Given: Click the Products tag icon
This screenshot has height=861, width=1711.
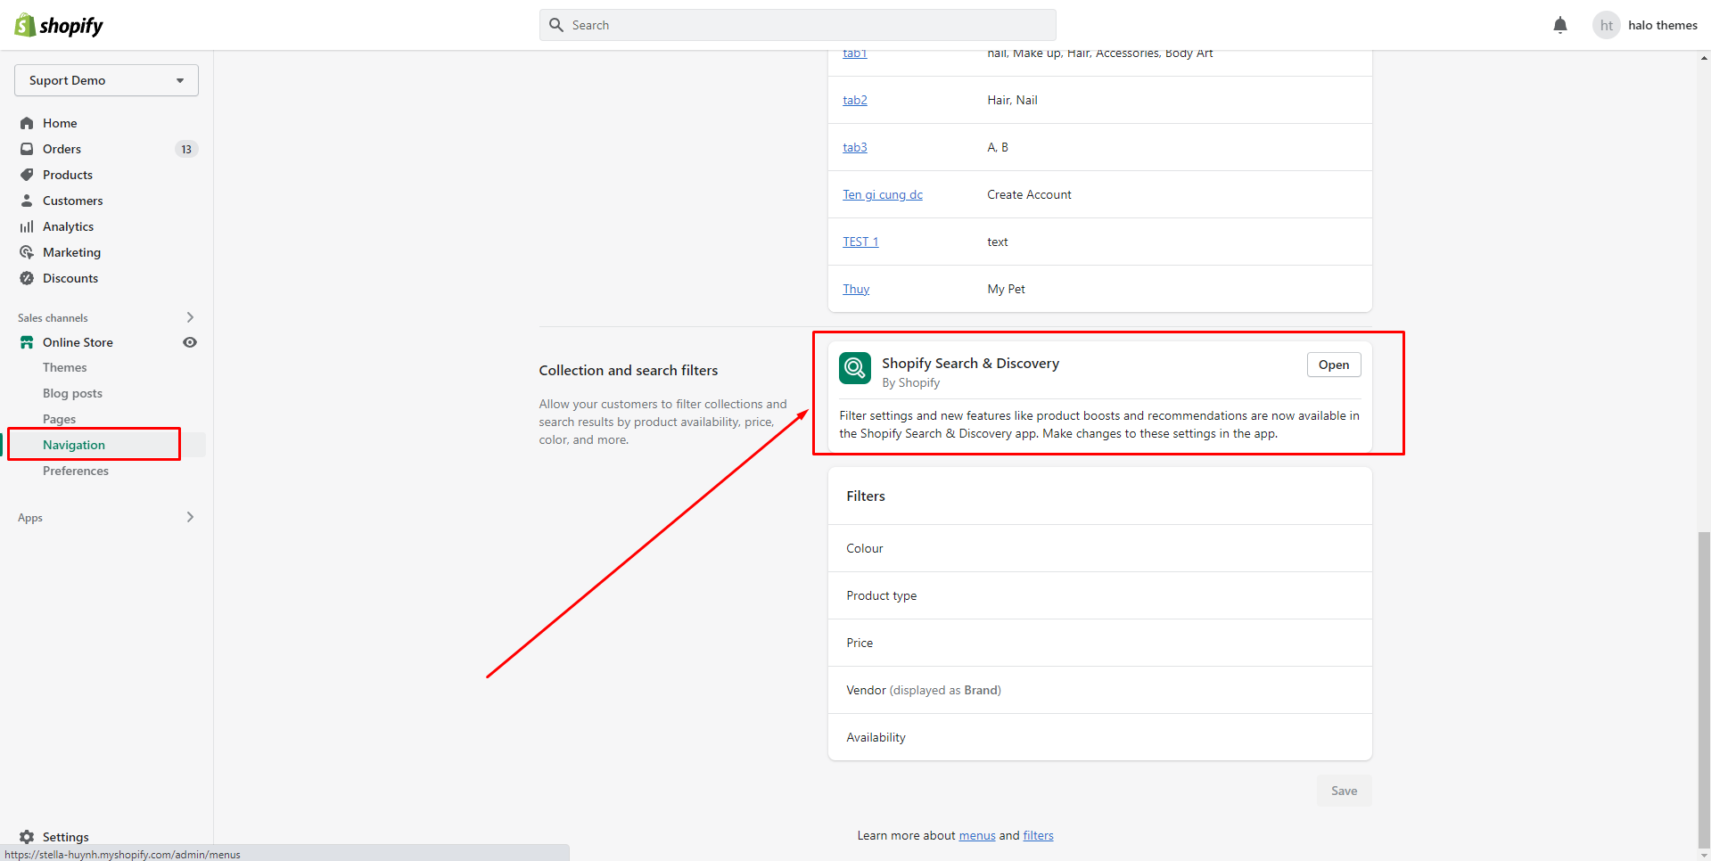Looking at the screenshot, I should [27, 175].
